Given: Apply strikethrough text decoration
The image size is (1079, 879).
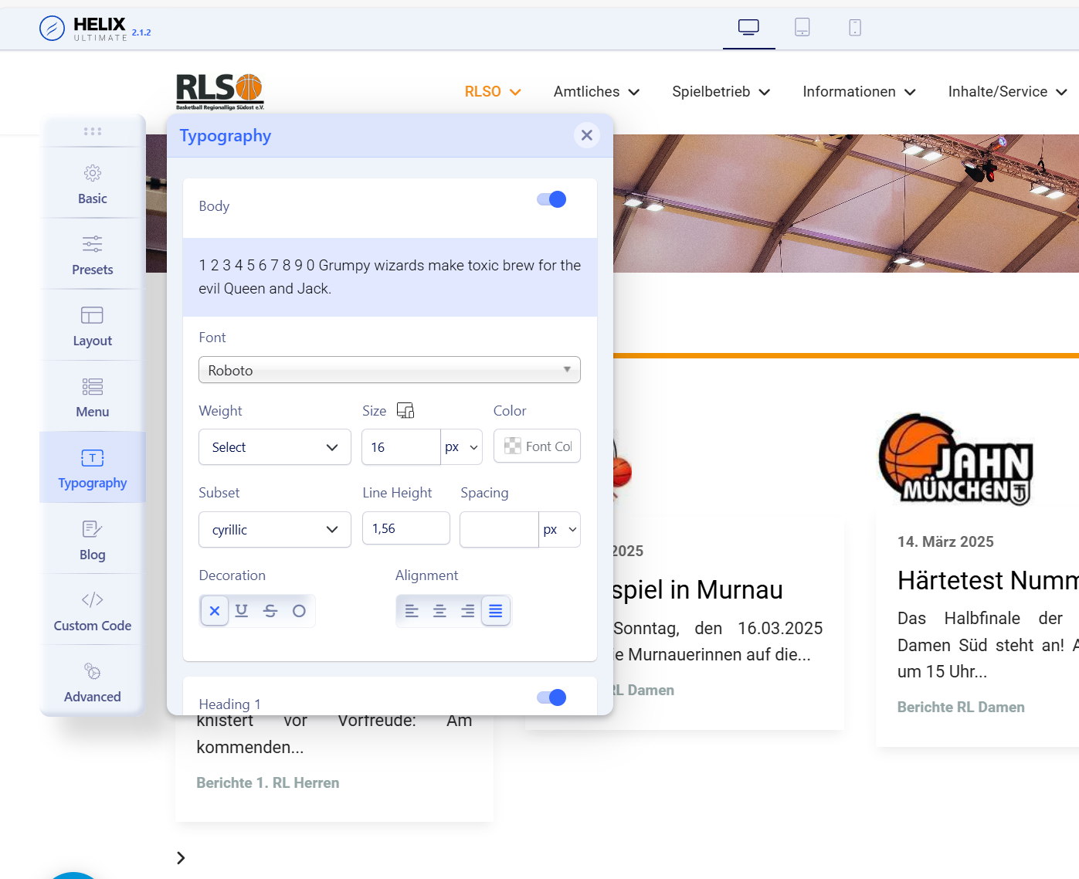Looking at the screenshot, I should 270,611.
